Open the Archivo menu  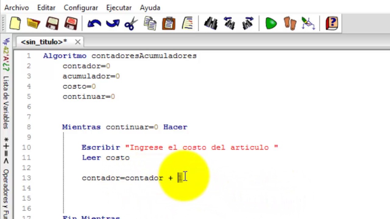[16, 8]
